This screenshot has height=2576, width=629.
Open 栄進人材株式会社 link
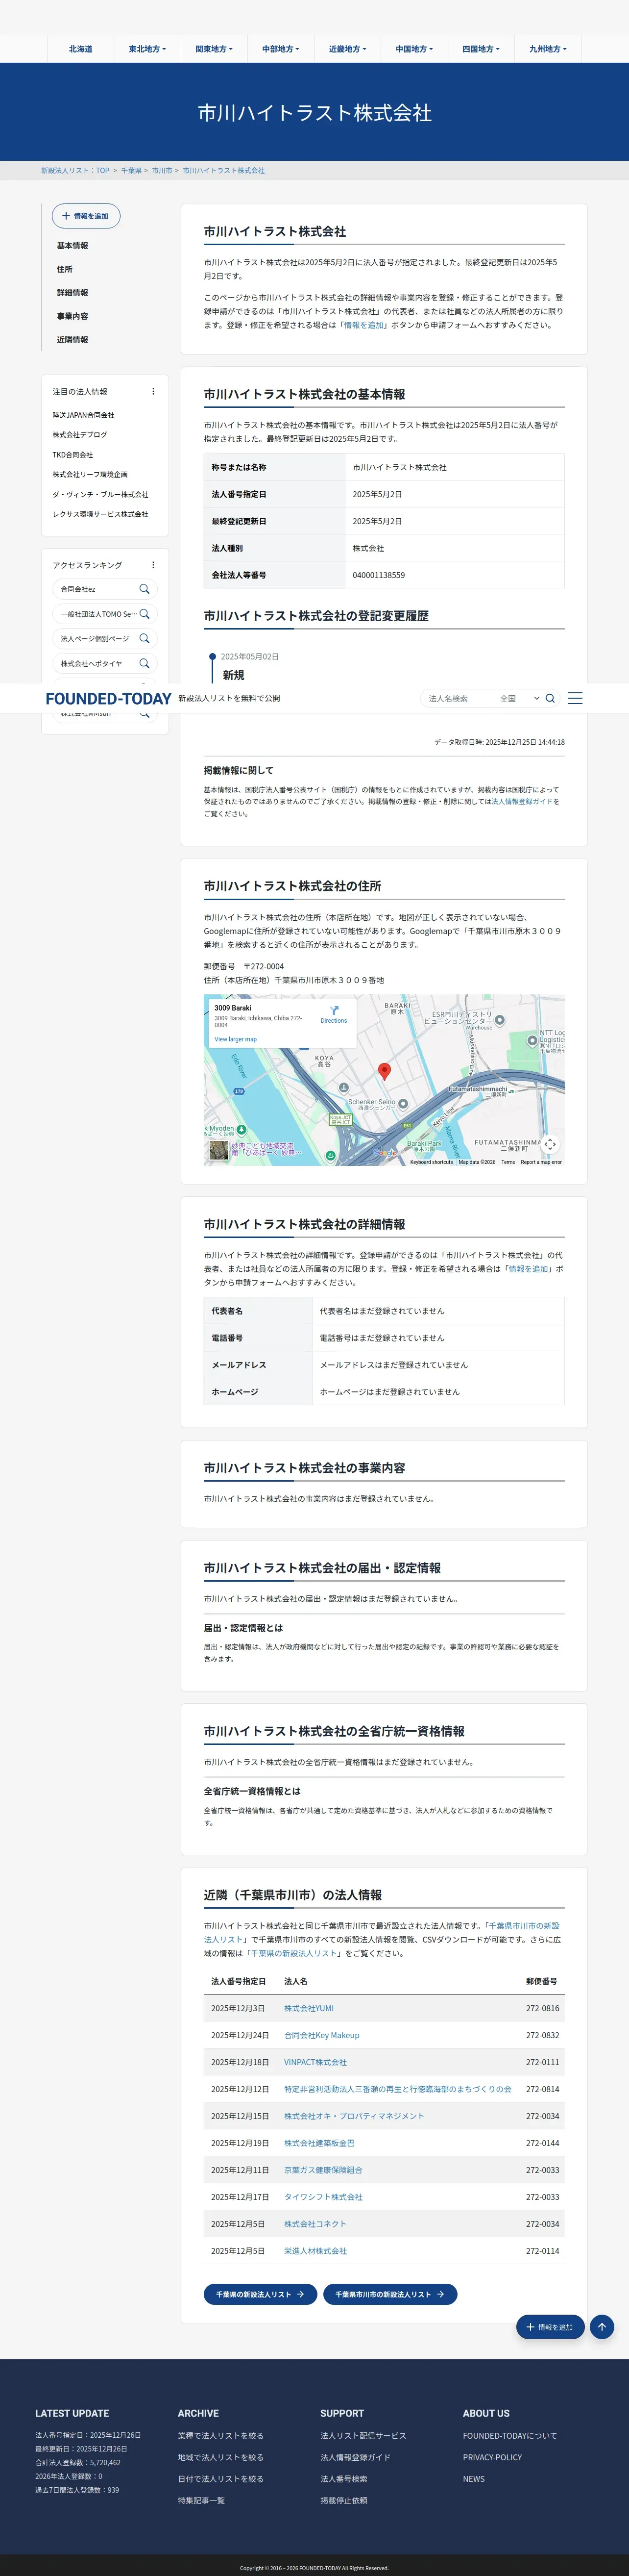click(315, 2251)
